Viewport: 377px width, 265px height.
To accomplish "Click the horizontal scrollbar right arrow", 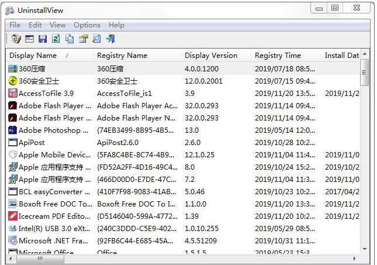I will pos(355,259).
